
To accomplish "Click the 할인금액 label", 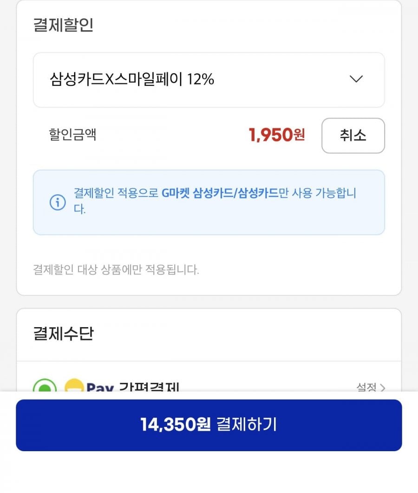I will click(72, 135).
